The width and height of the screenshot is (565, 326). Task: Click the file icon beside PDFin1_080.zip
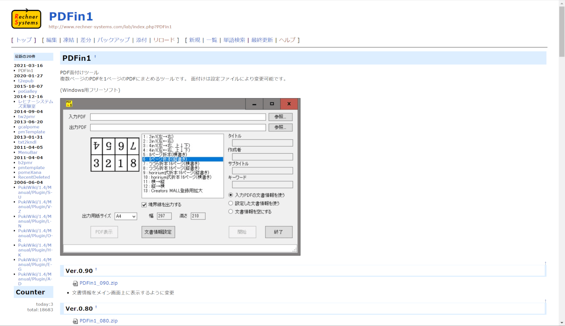(x=75, y=321)
